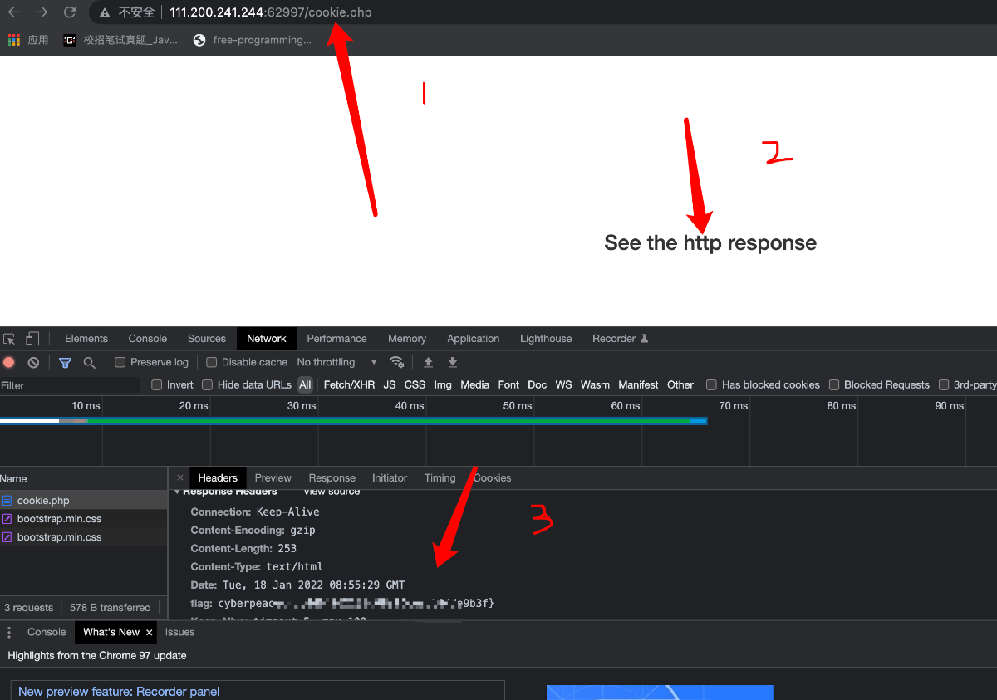
Task: Clear the network log
Action: 33,362
